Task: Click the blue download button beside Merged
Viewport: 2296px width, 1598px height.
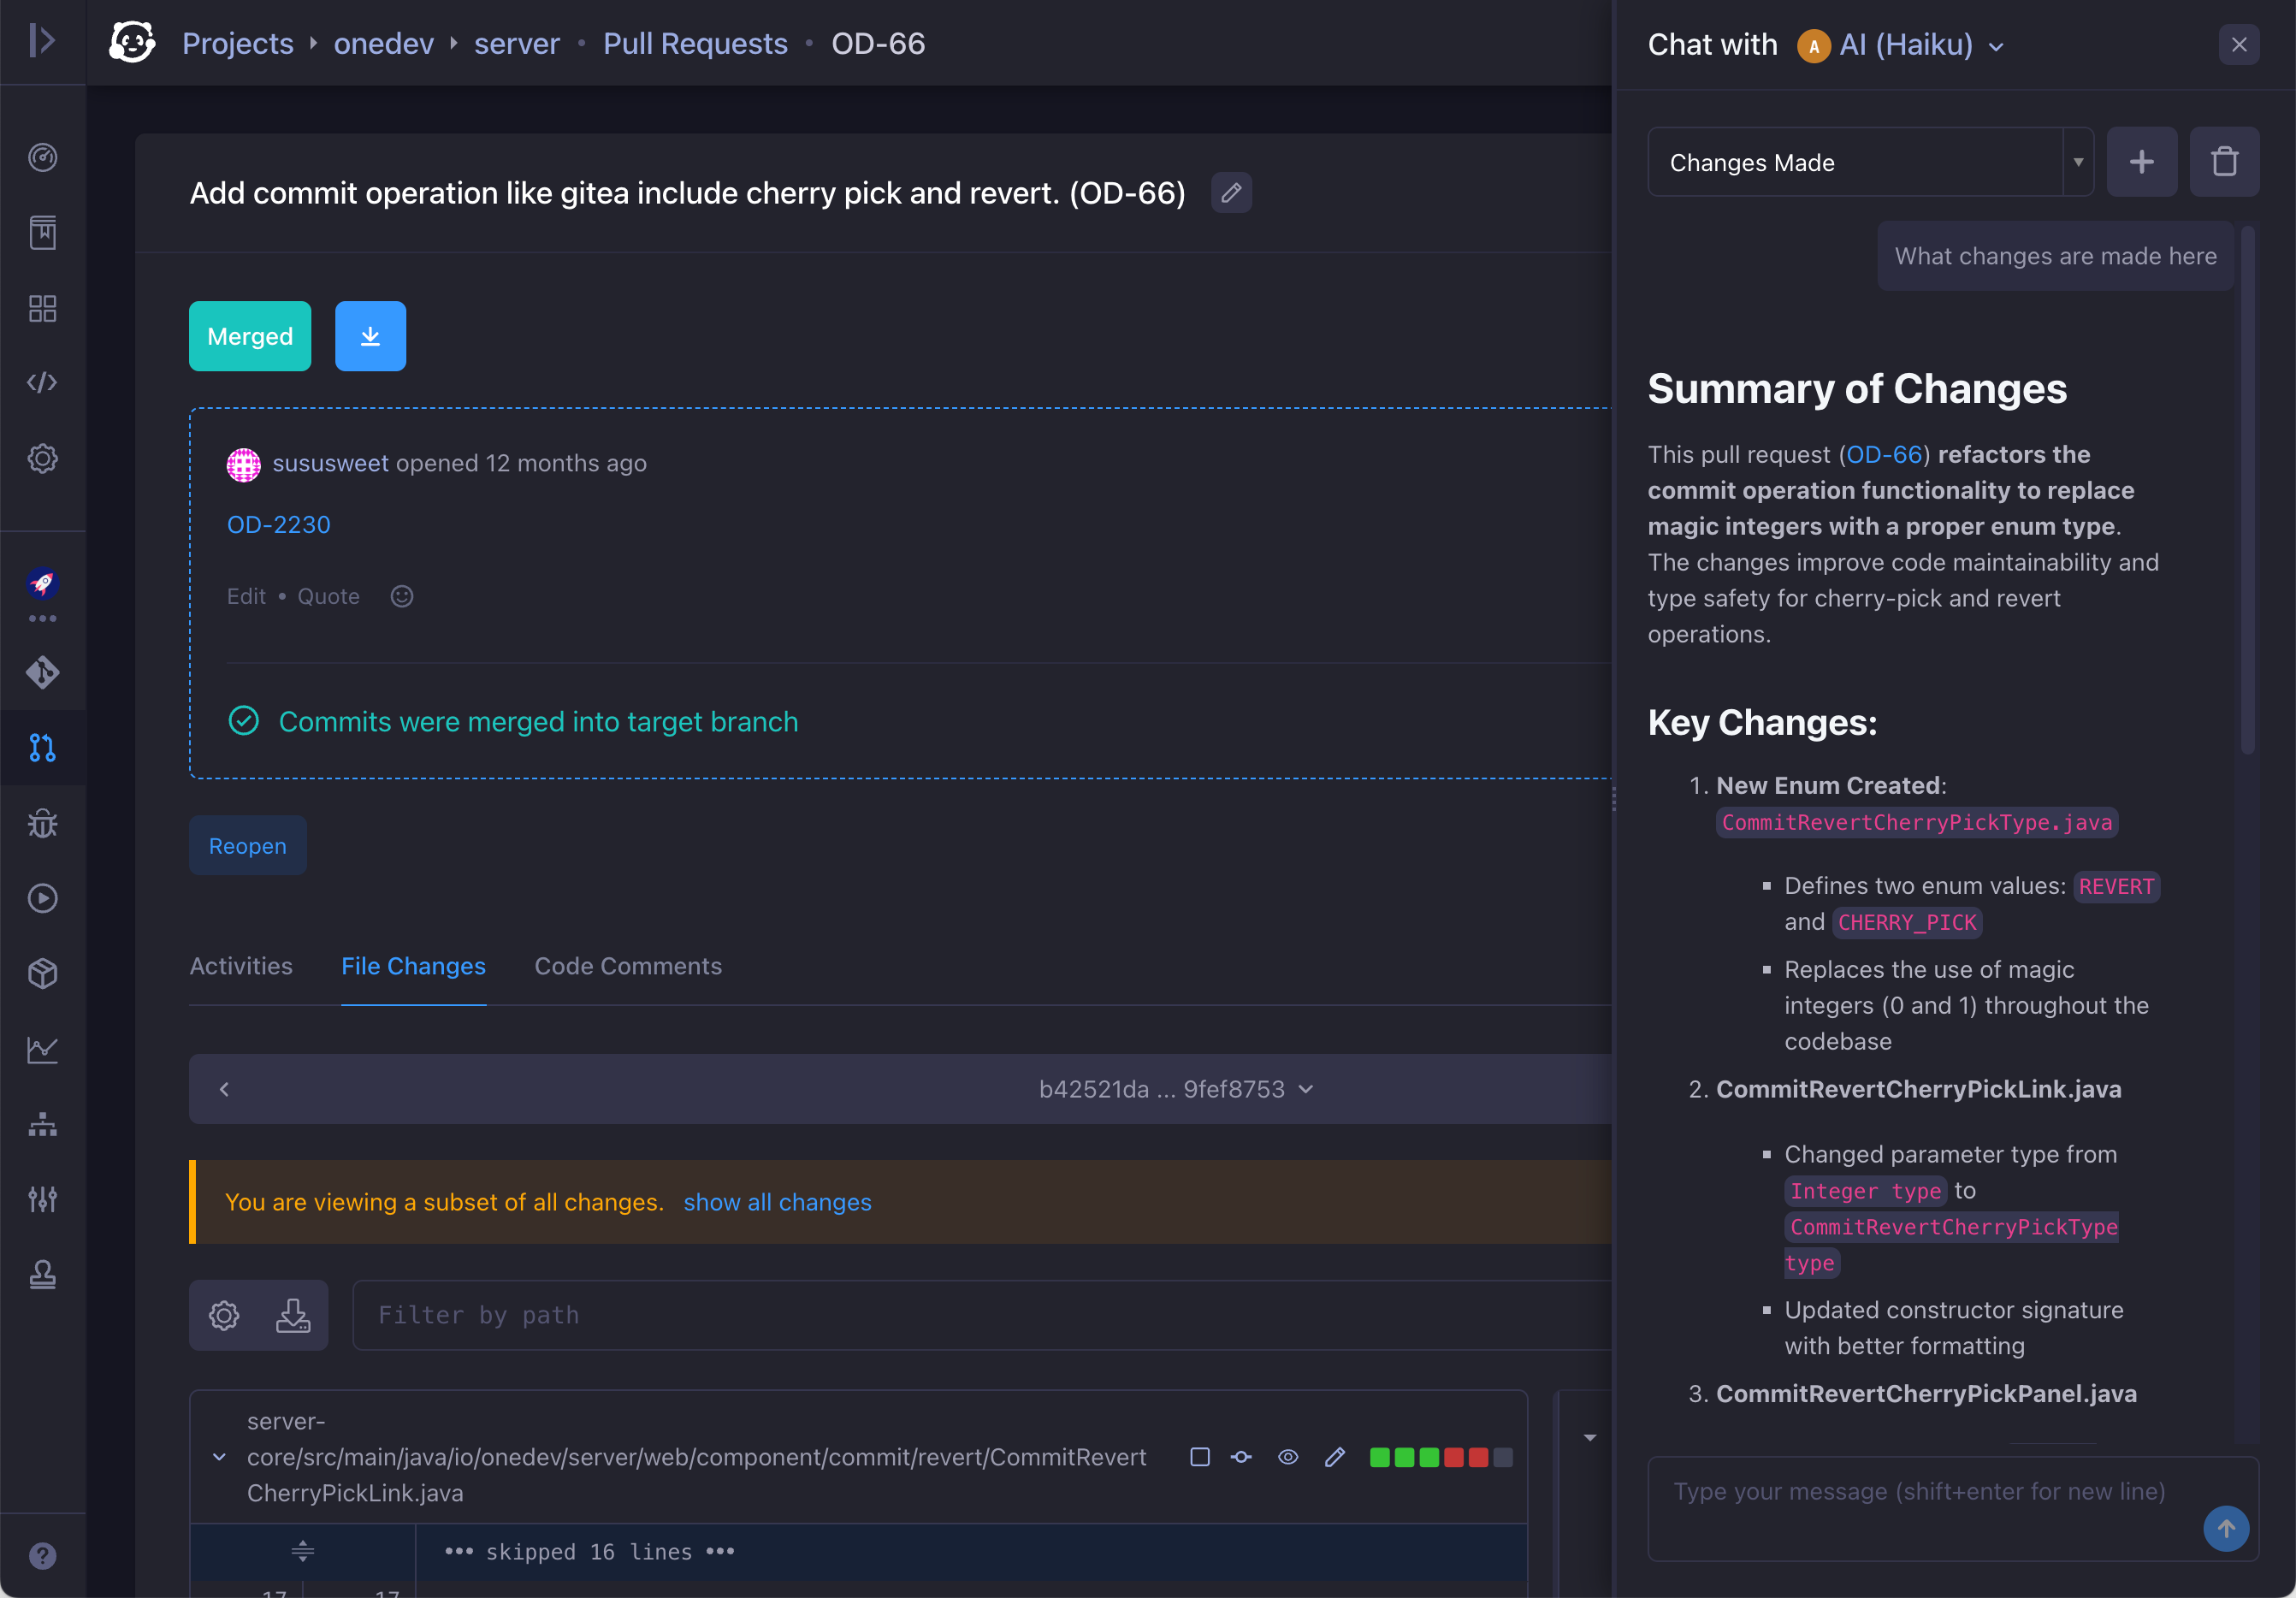Action: [370, 336]
